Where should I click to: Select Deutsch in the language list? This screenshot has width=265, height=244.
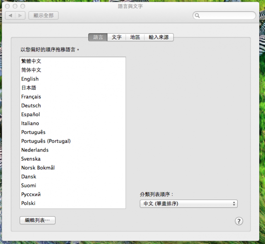point(73,105)
